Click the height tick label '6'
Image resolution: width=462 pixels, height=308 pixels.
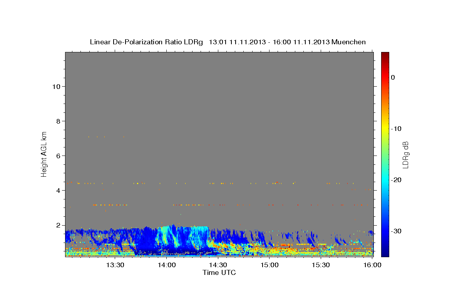(59, 156)
